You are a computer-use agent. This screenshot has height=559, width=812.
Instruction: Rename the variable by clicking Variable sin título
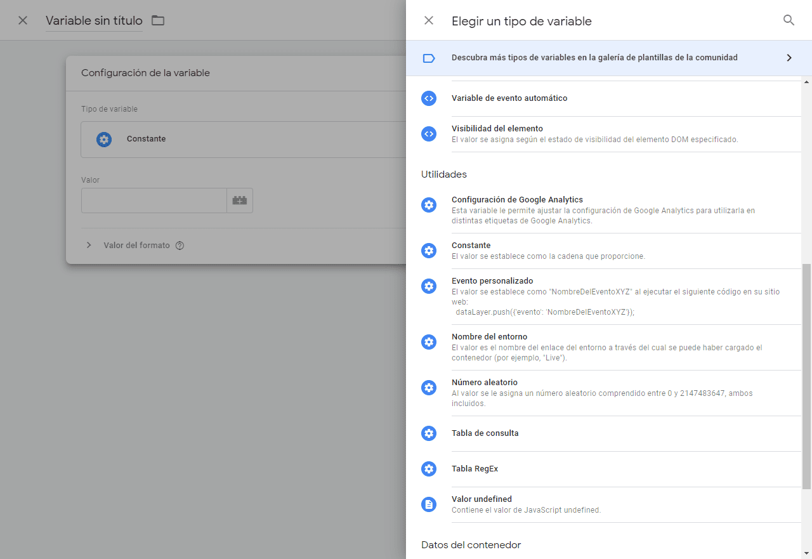[x=93, y=20]
